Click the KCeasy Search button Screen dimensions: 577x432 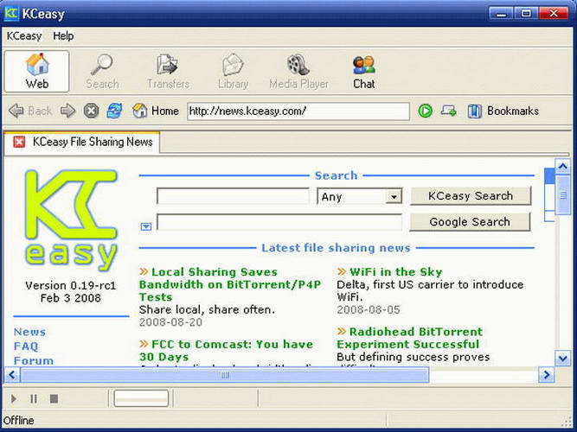pyautogui.click(x=471, y=196)
